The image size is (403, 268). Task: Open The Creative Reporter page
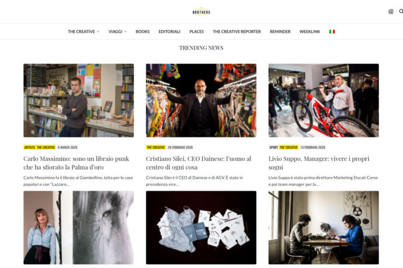[x=237, y=32]
